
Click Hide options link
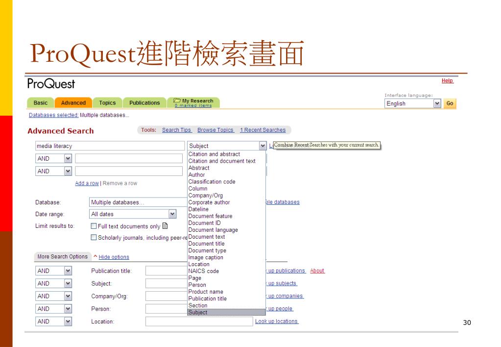click(x=114, y=257)
